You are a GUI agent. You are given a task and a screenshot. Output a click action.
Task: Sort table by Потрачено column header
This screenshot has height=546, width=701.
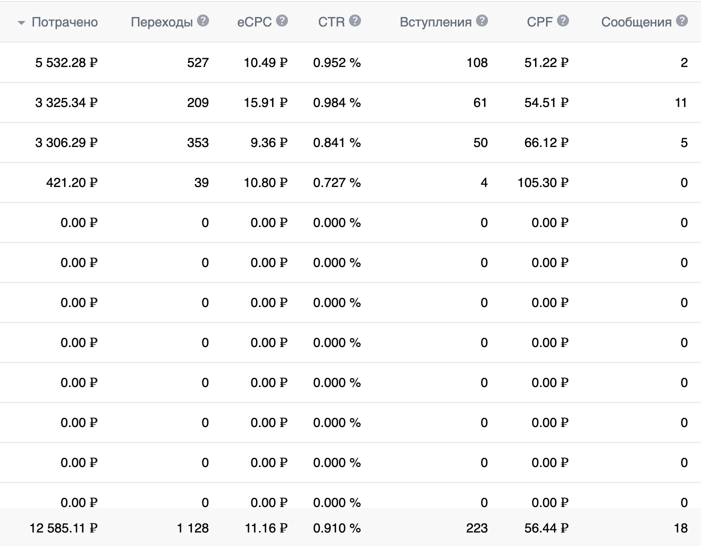(x=64, y=22)
